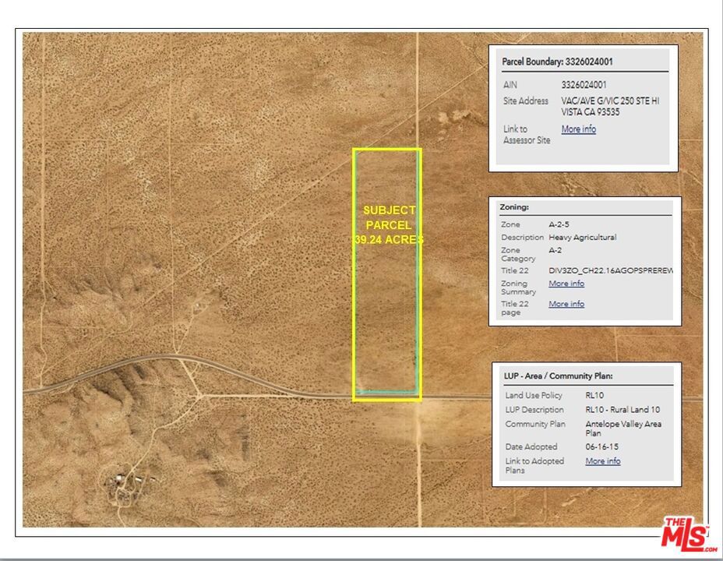Screen dimensions: 723x561
Task: Click the SUBJECT PARCEL 39.24 ACRES label
Action: [389, 225]
